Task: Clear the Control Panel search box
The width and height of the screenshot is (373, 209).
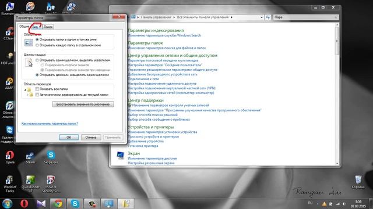Action: coord(336,17)
